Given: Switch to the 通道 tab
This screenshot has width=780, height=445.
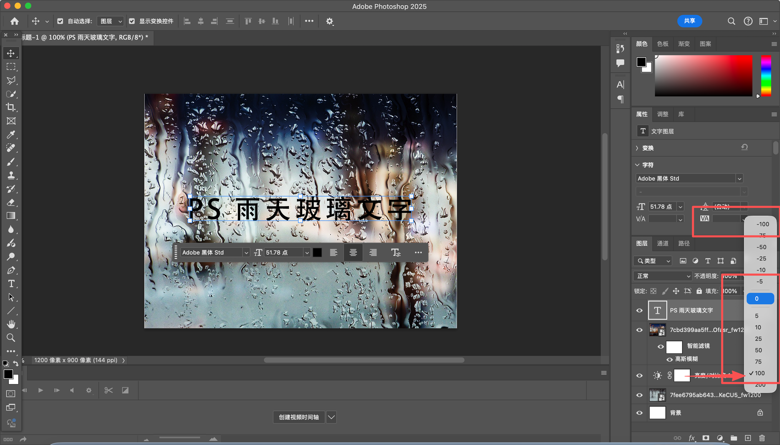Looking at the screenshot, I should click(663, 243).
